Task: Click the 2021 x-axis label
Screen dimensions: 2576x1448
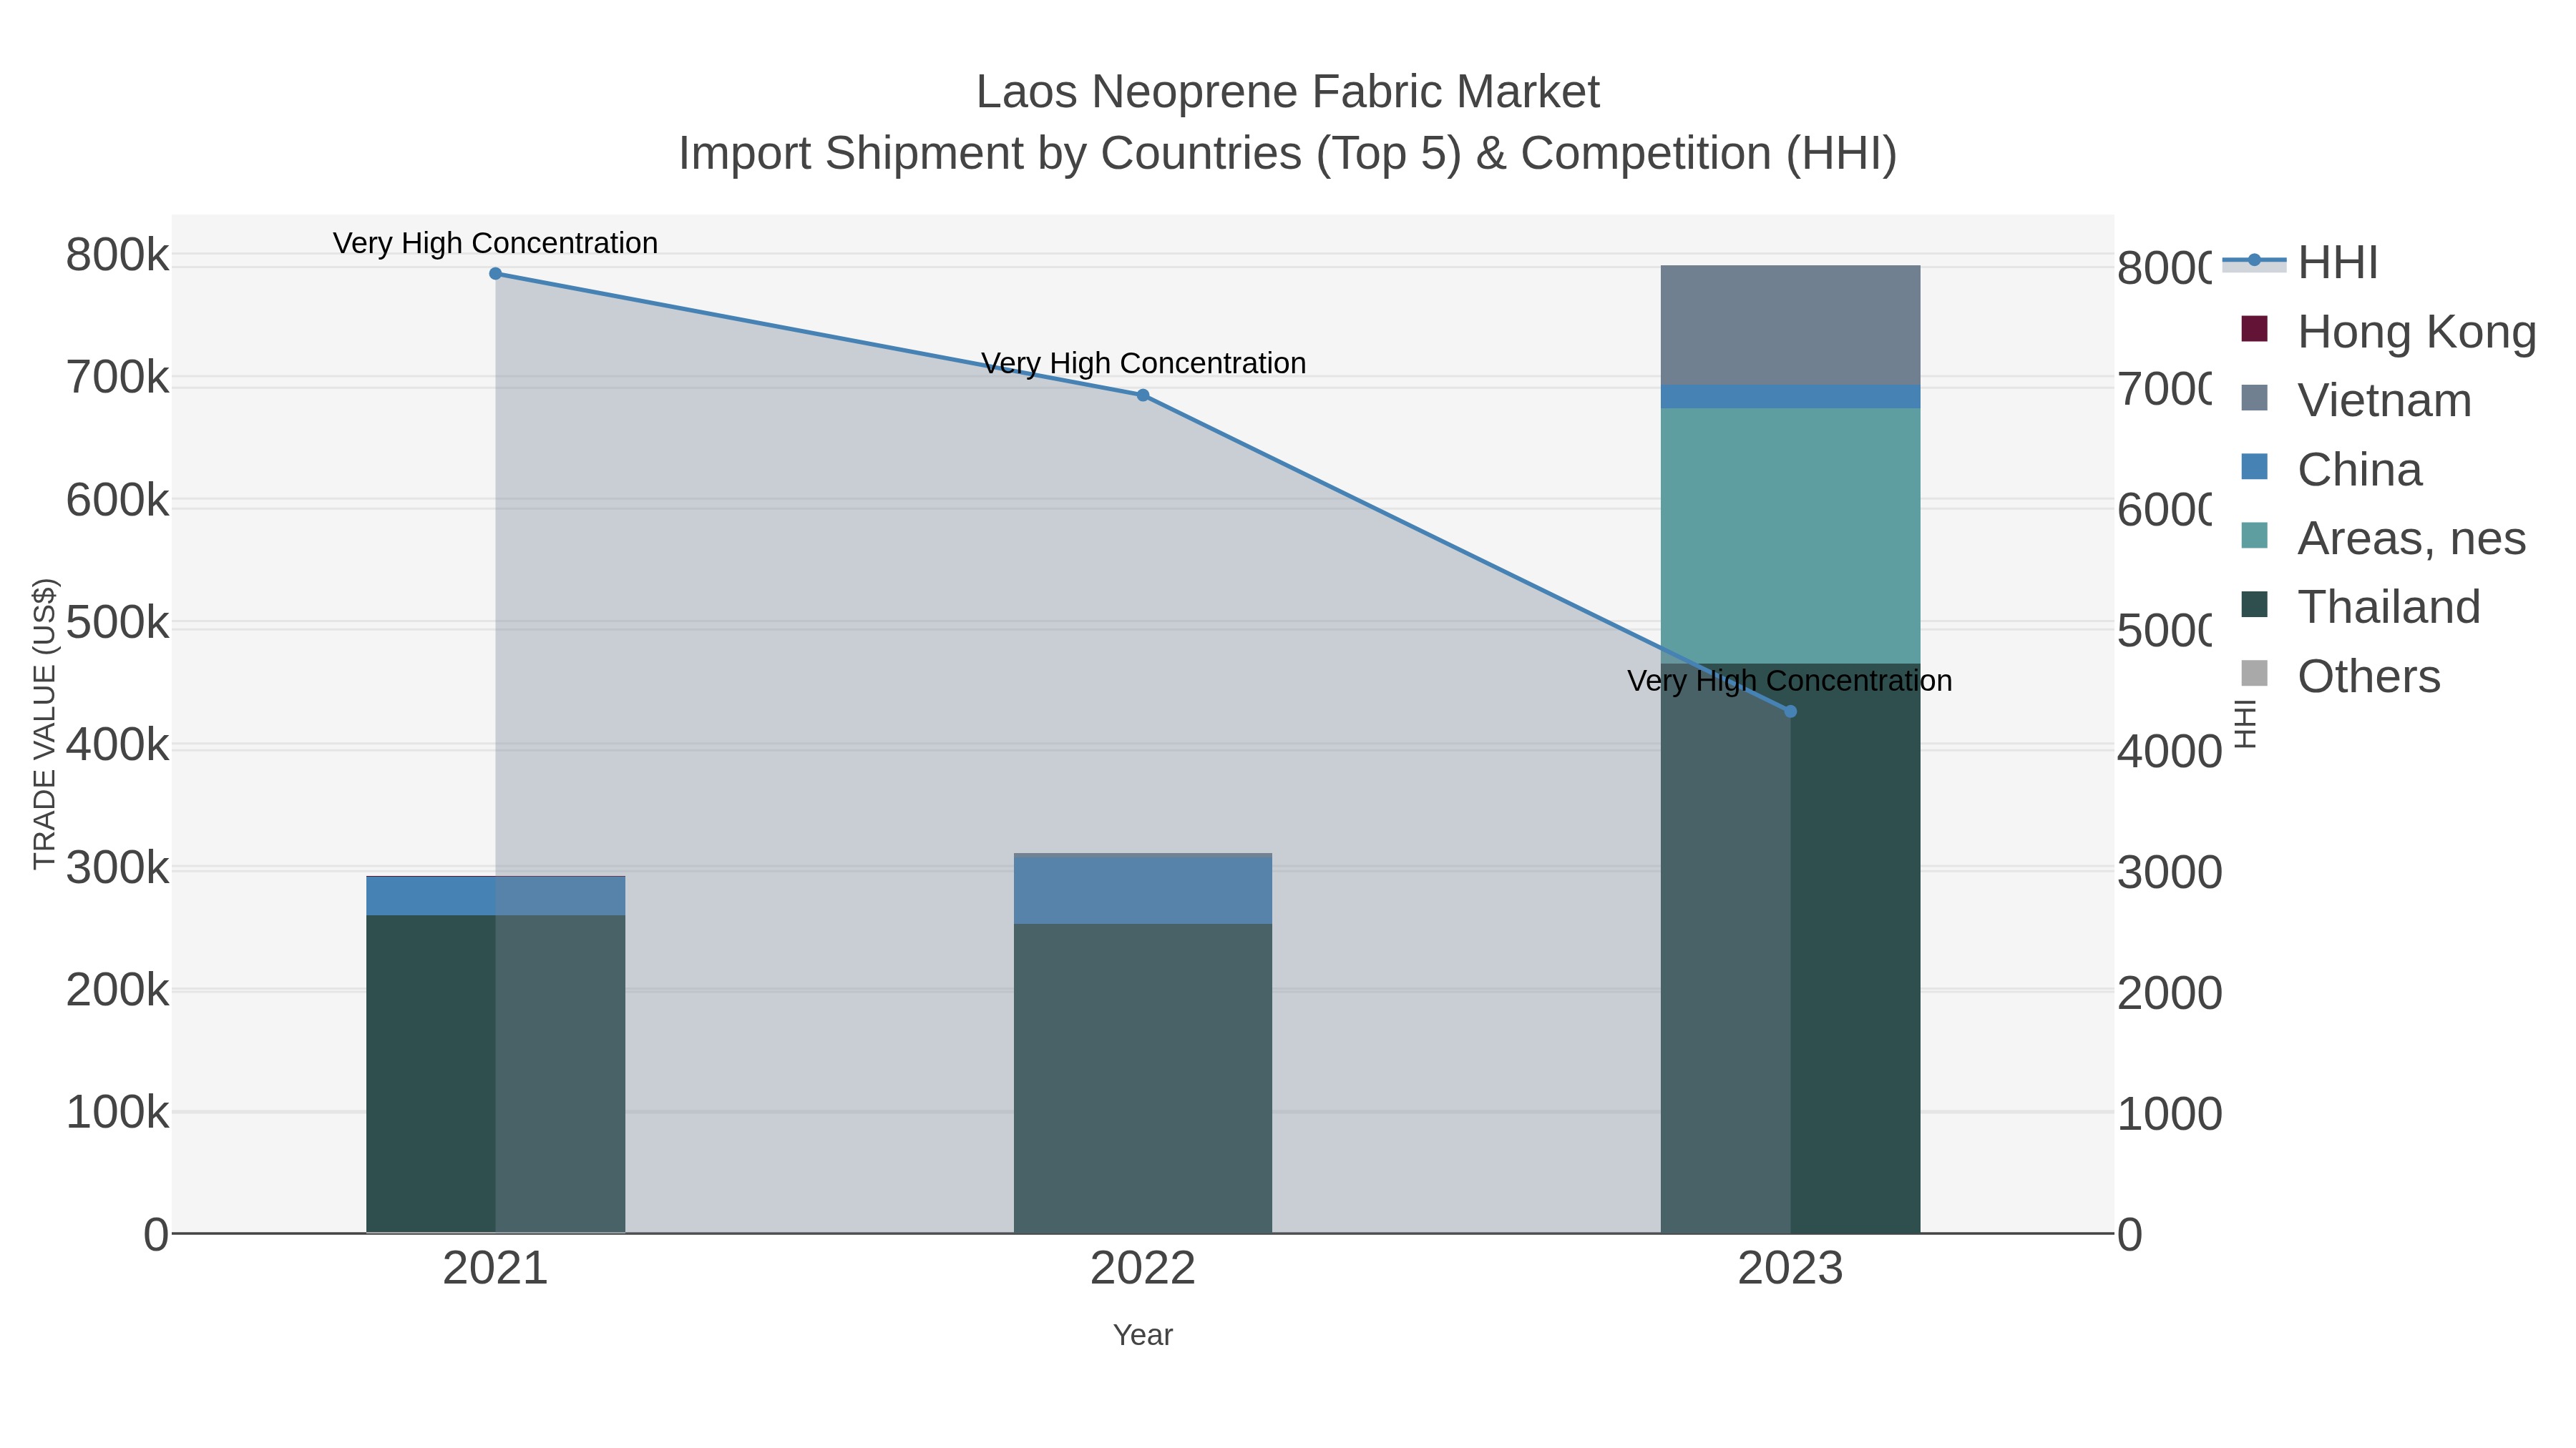Action: coord(495,1269)
